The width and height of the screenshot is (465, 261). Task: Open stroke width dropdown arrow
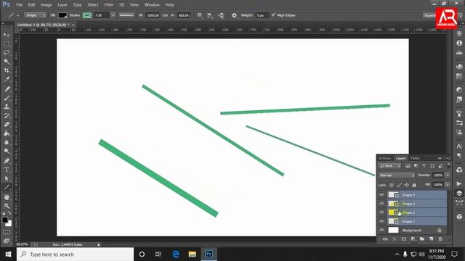tap(113, 15)
